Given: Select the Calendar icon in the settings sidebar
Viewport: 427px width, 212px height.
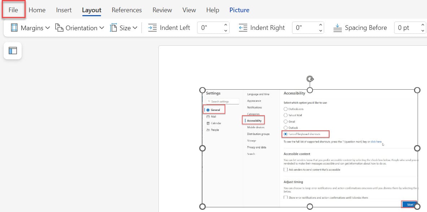Looking at the screenshot, I should (209, 123).
